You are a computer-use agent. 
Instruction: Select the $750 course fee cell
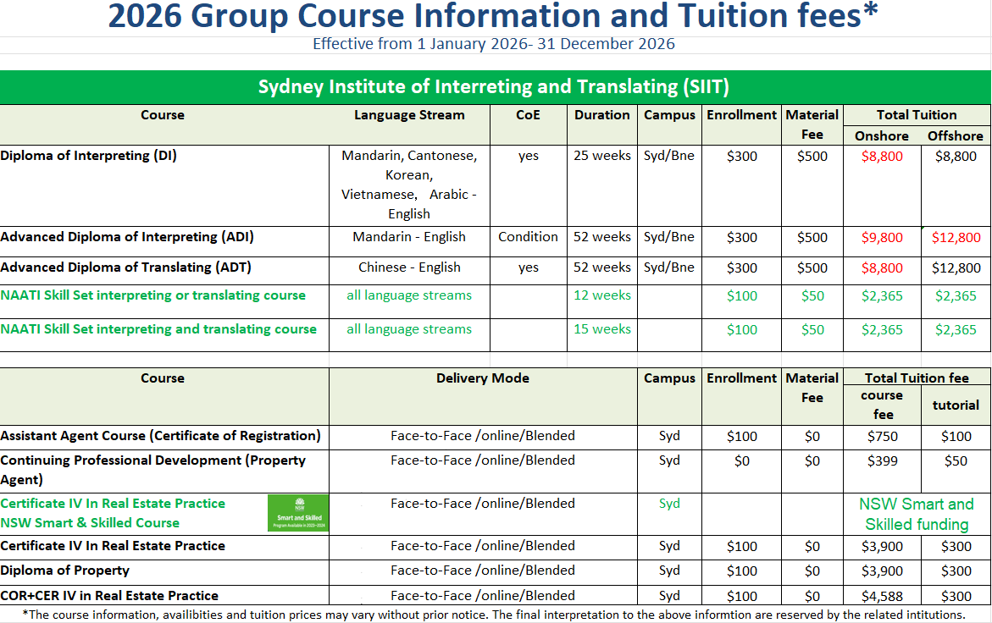[x=882, y=437]
